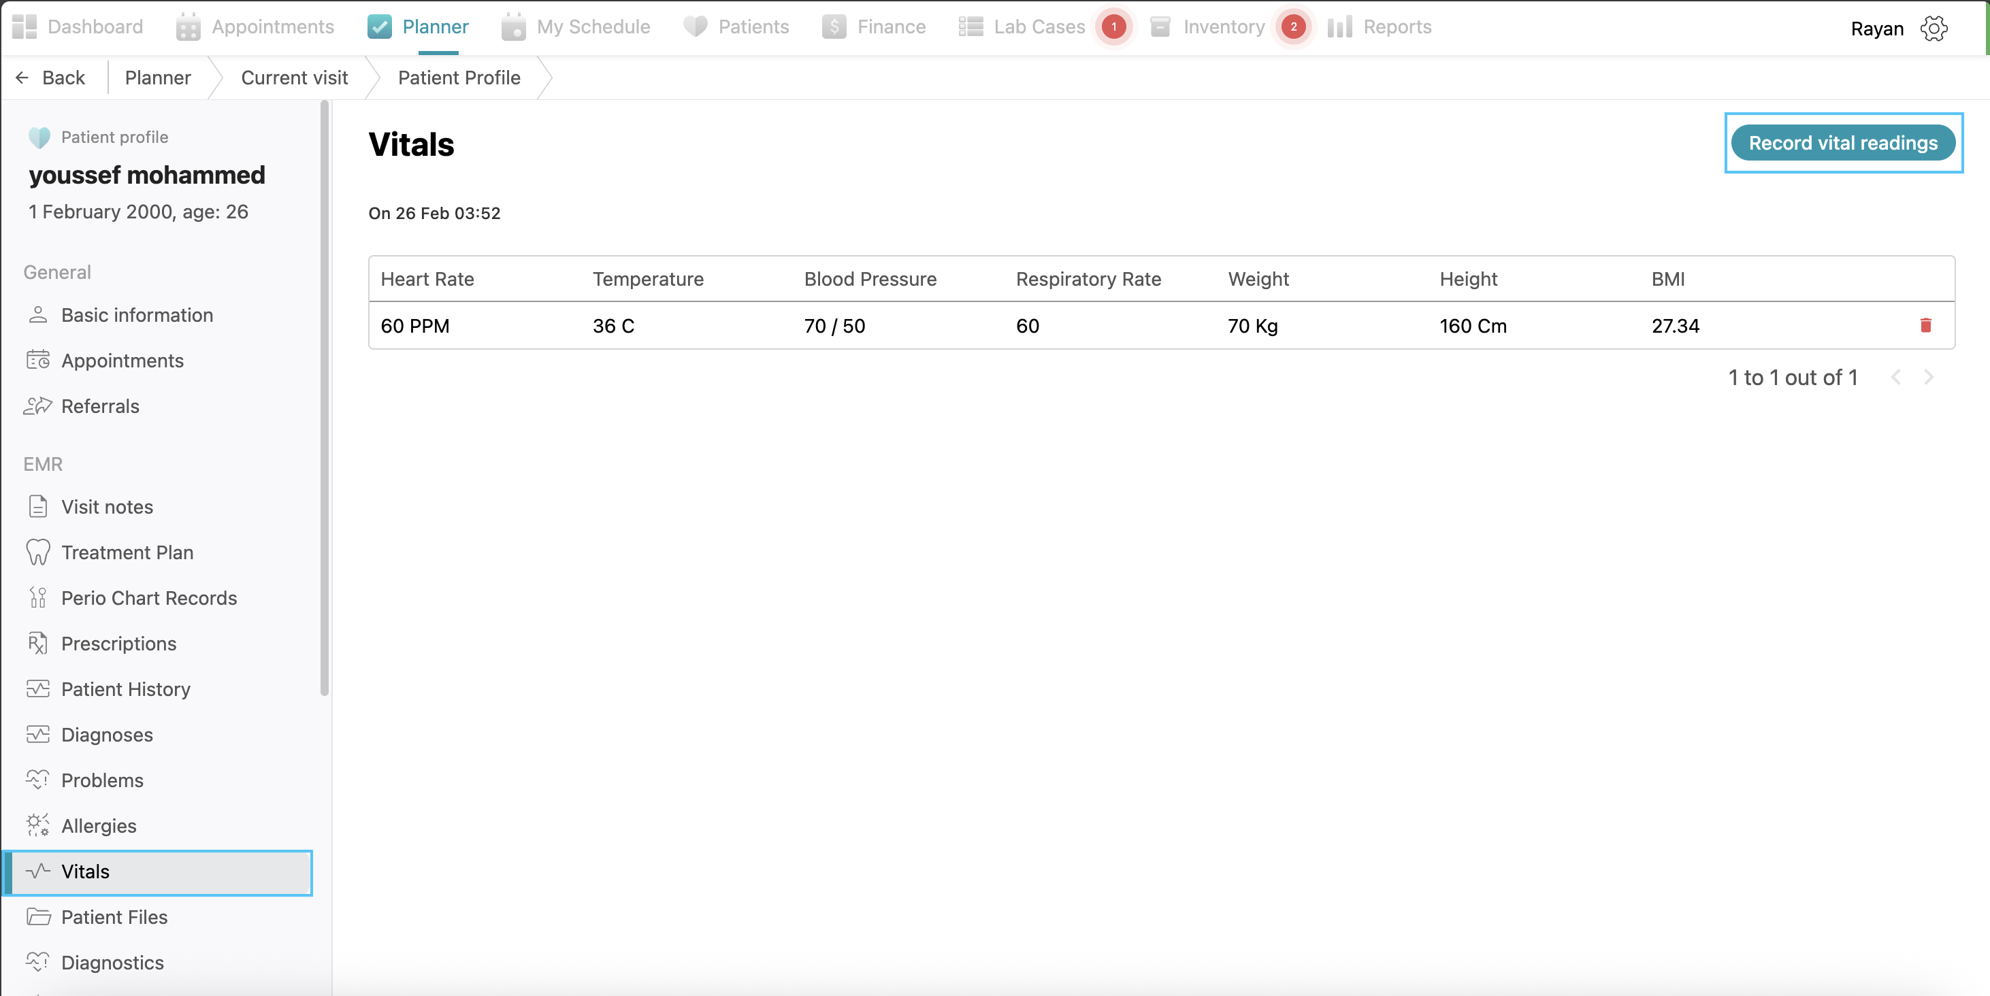This screenshot has width=1990, height=996.
Task: Click the Referrals sidebar icon
Action: (37, 406)
